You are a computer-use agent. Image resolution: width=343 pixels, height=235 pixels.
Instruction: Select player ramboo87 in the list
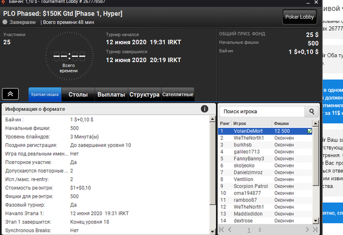coord(265,200)
